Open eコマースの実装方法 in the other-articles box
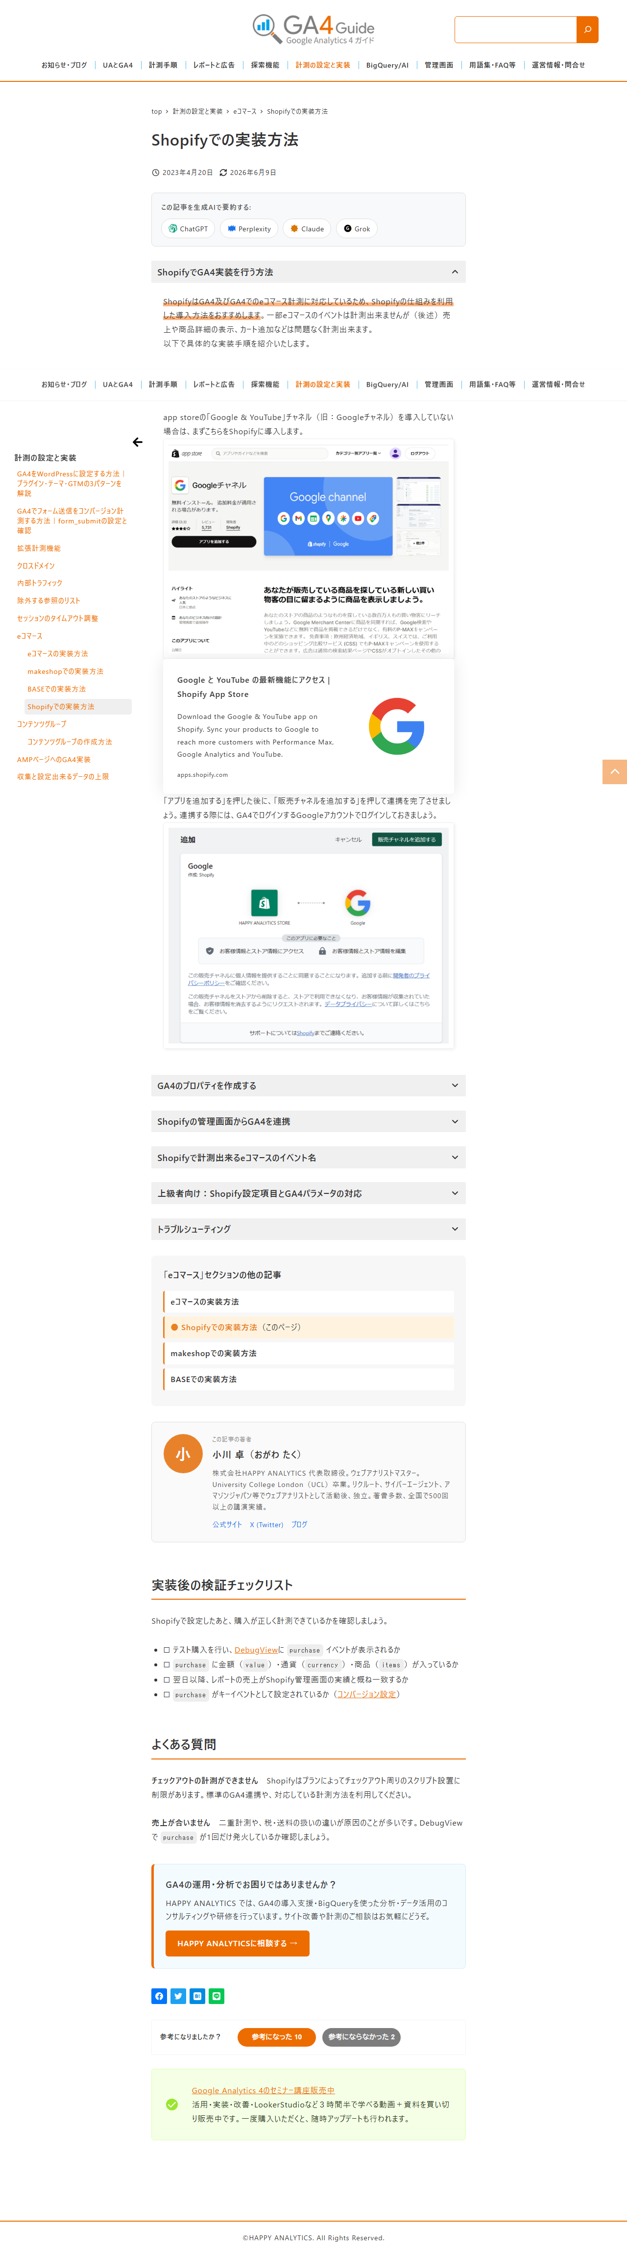Image resolution: width=627 pixels, height=2253 pixels. click(309, 1301)
